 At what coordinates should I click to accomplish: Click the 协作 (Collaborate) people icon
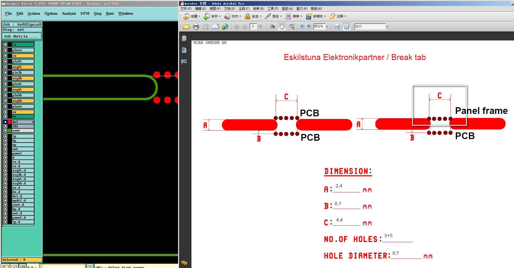227,16
